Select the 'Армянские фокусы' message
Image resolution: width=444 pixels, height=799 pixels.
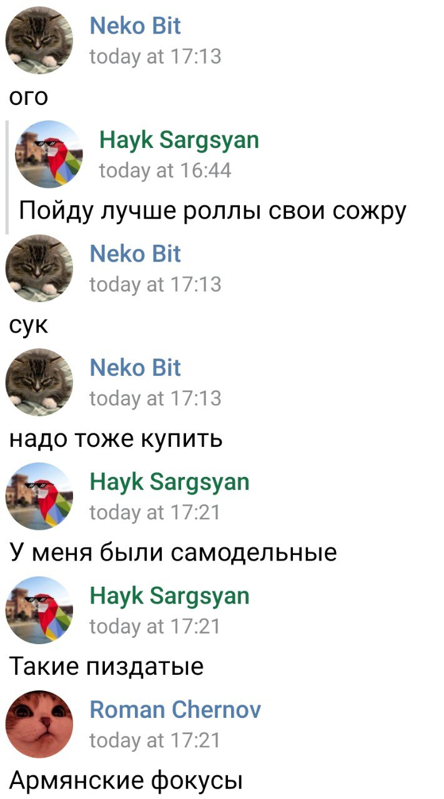click(126, 780)
